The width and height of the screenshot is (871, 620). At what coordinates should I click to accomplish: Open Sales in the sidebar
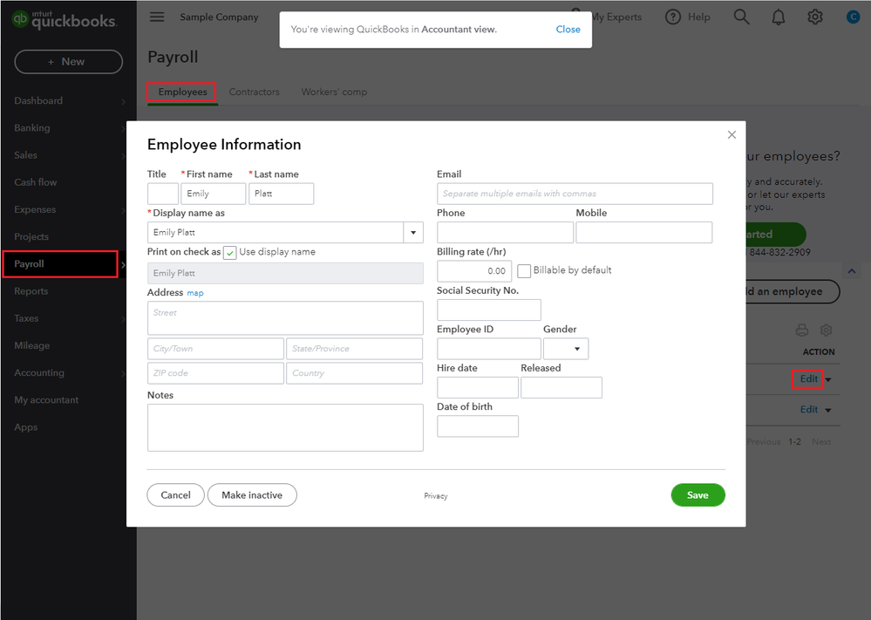(x=25, y=155)
